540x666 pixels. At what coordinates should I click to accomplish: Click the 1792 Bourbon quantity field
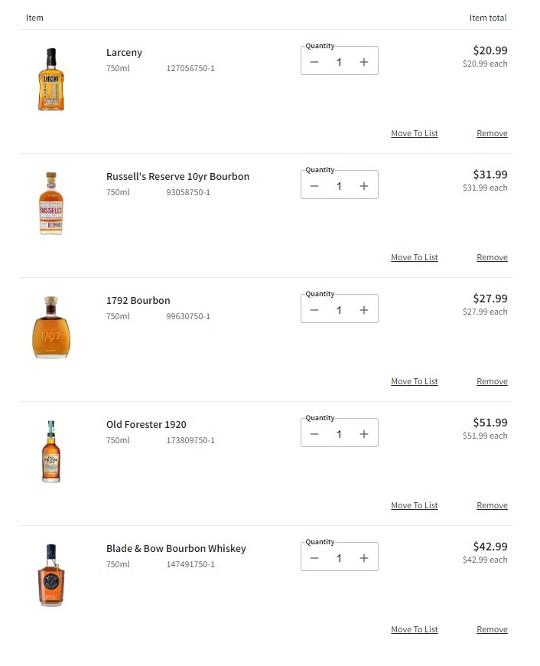coord(339,310)
